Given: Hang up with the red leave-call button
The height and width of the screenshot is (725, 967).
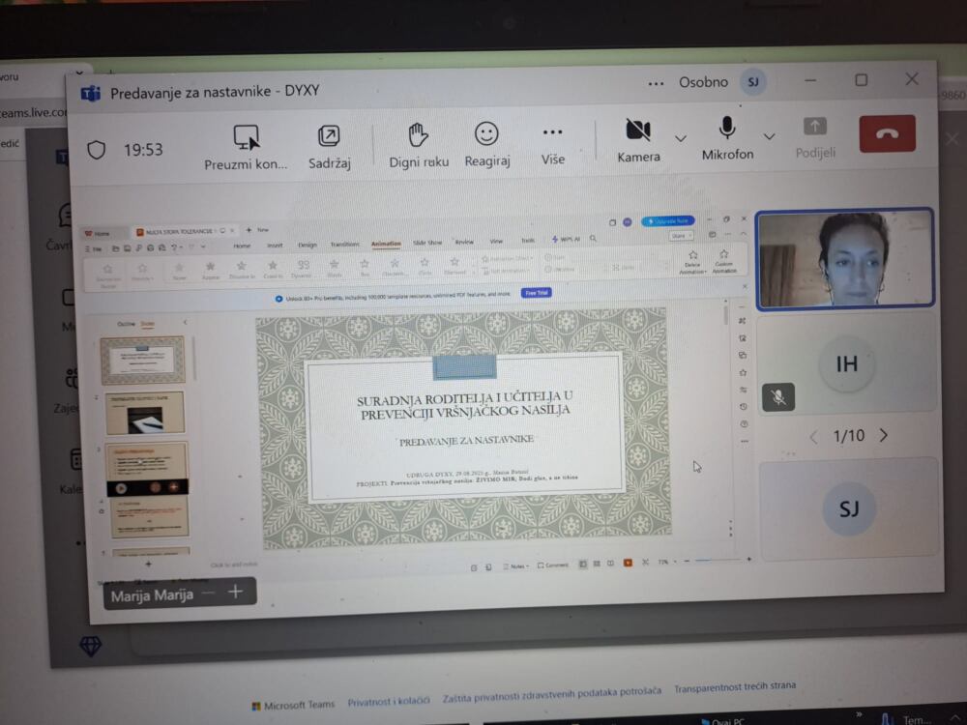Looking at the screenshot, I should pos(887,133).
